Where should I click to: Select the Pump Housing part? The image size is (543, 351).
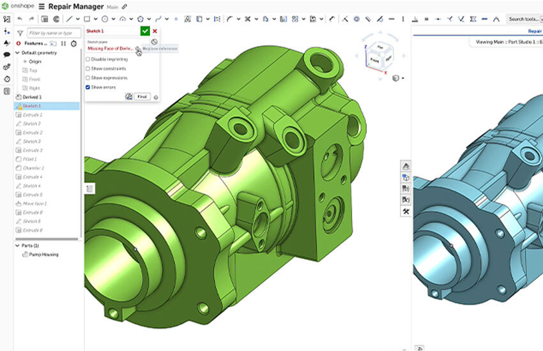43,255
